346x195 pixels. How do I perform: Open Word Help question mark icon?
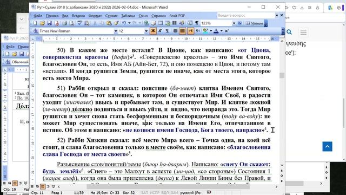pyautogui.click(x=240, y=23)
